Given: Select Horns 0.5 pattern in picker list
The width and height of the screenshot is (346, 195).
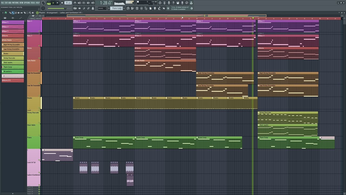Looking at the screenshot, I should (13, 80).
